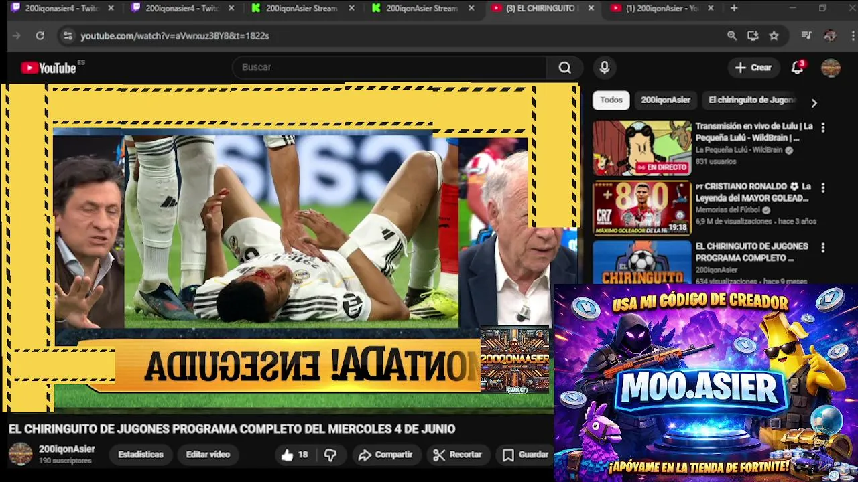Select the Todos filter chip
This screenshot has width=858, height=482.
coord(611,100)
